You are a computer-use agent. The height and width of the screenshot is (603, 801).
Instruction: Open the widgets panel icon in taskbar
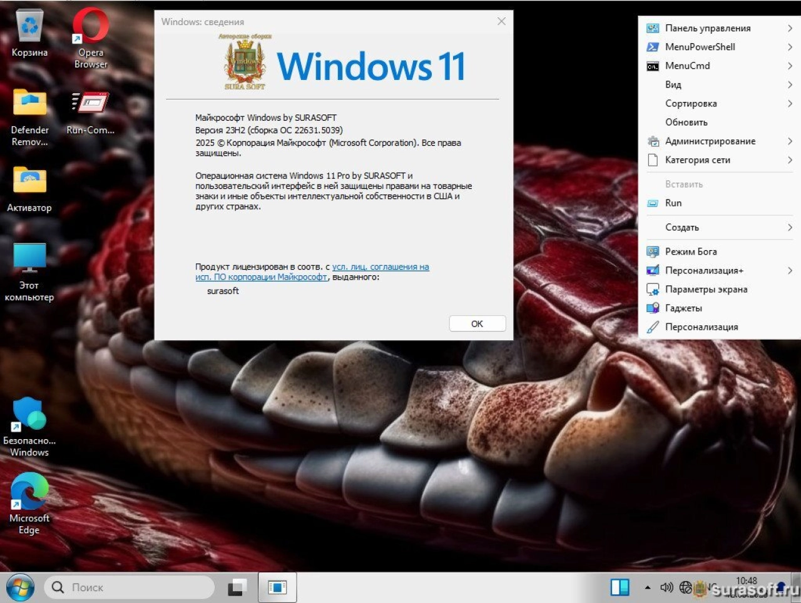coord(620,587)
